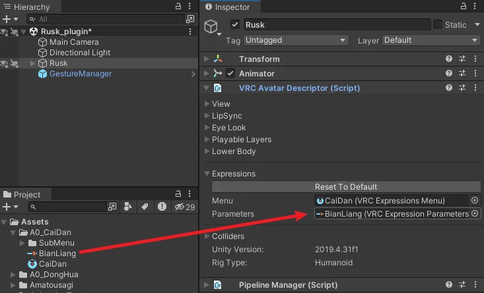Select BianLiang asset in Project
This screenshot has height=293, width=484.
point(57,253)
